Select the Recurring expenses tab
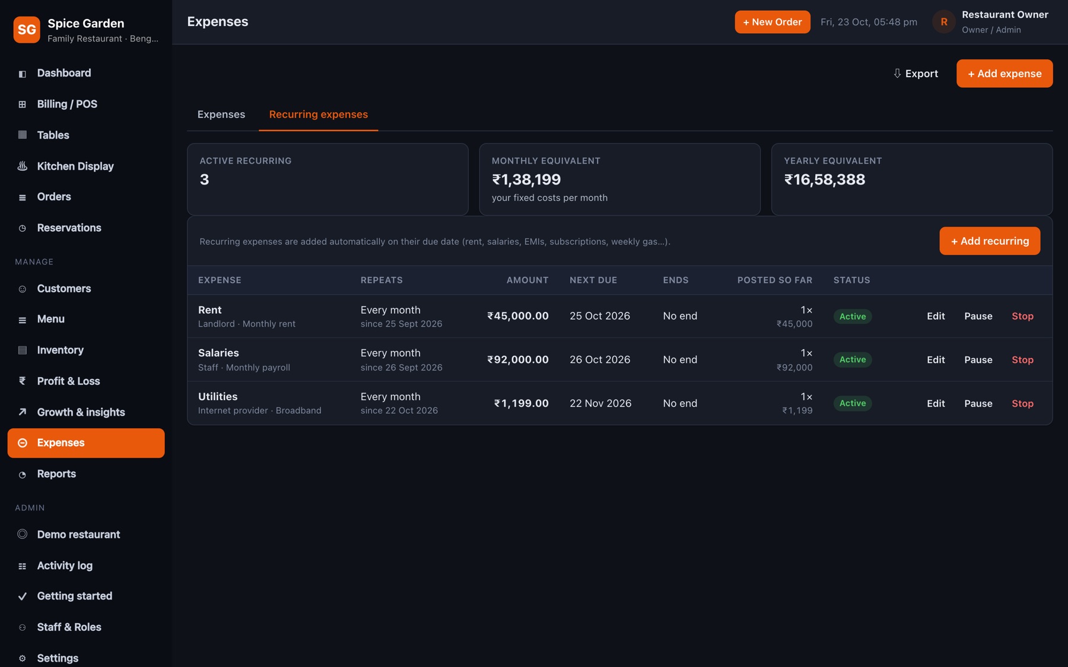 [319, 114]
